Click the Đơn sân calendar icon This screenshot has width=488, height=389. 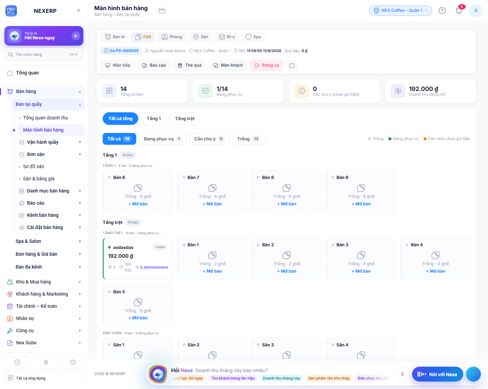[x=22, y=155]
